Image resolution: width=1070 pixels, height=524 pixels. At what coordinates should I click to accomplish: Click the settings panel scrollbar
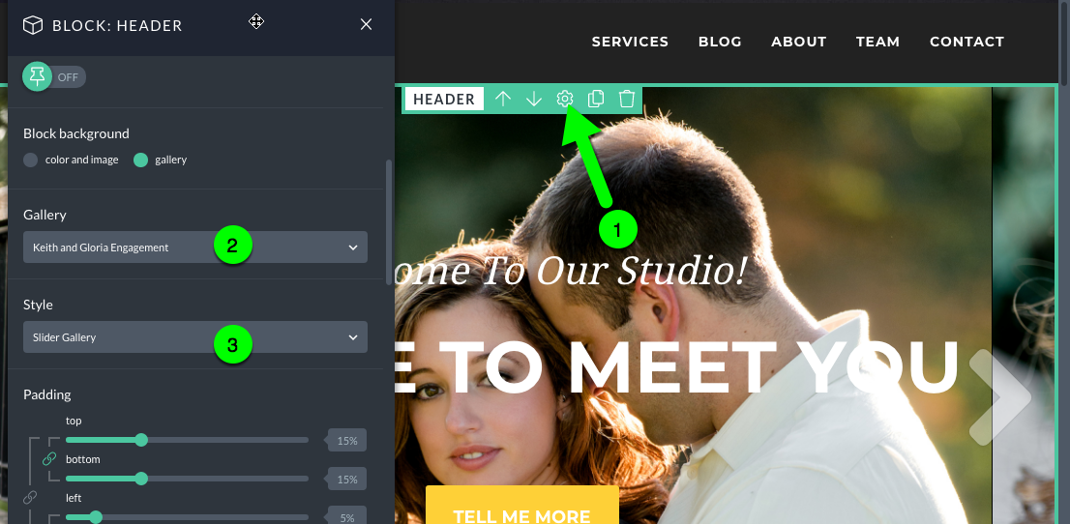tap(390, 221)
